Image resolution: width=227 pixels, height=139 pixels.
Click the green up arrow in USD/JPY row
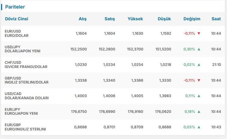pyautogui.click(x=199, y=49)
